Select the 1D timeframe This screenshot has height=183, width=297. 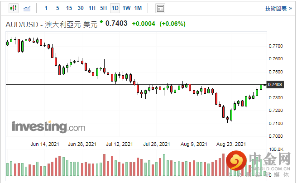[115, 8]
